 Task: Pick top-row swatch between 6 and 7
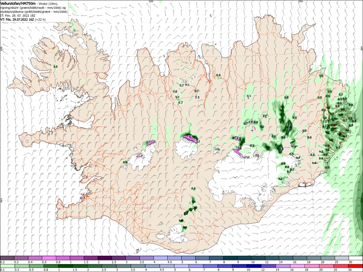(x=202, y=258)
